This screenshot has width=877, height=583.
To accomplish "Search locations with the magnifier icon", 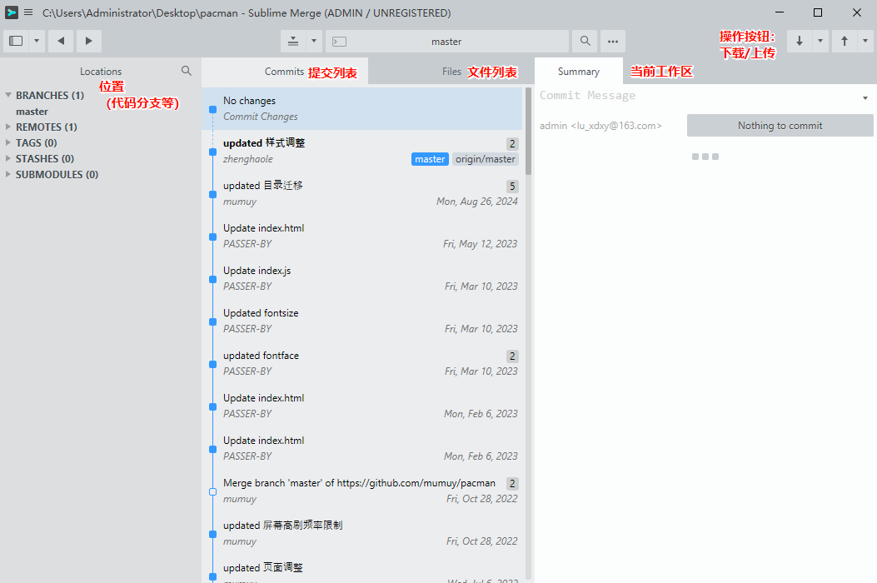I will pos(187,71).
